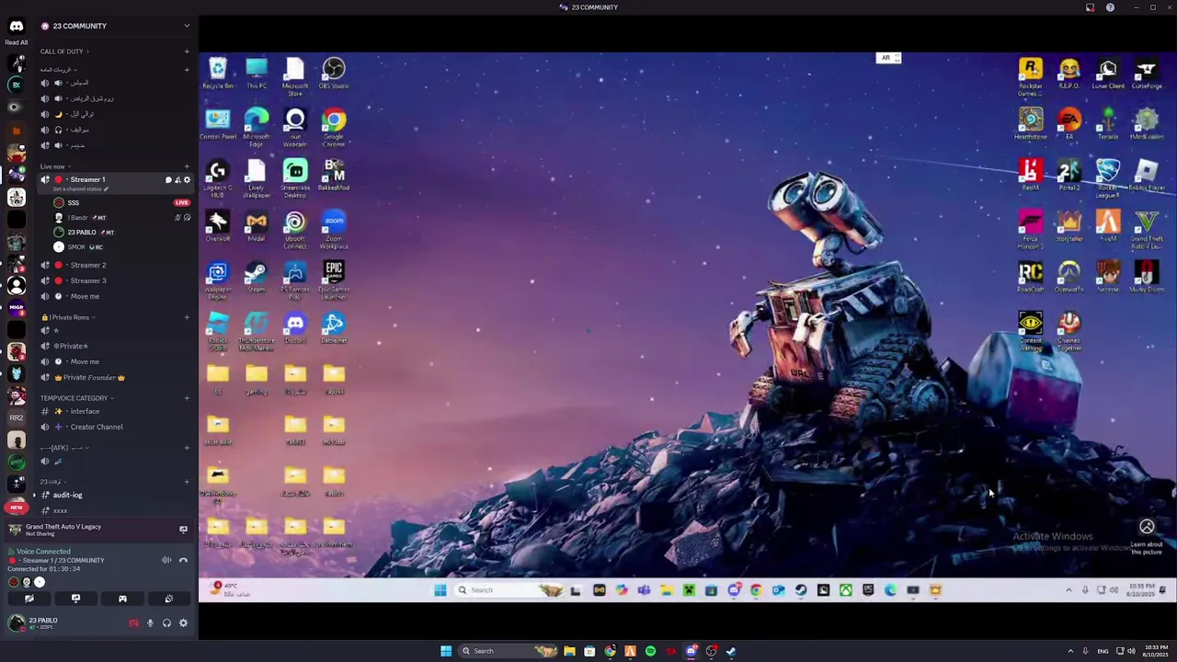Screen dimensions: 1177x662
Task: Create invite for Streamer 1 channel
Action: coord(177,180)
